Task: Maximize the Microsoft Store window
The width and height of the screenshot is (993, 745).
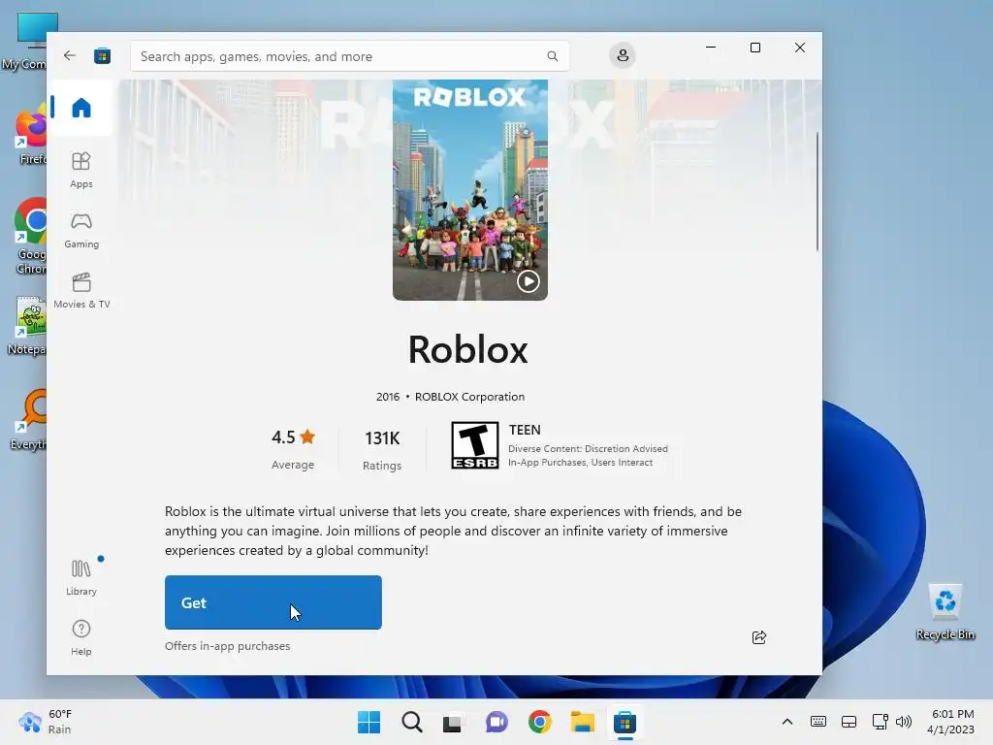Action: 754,48
